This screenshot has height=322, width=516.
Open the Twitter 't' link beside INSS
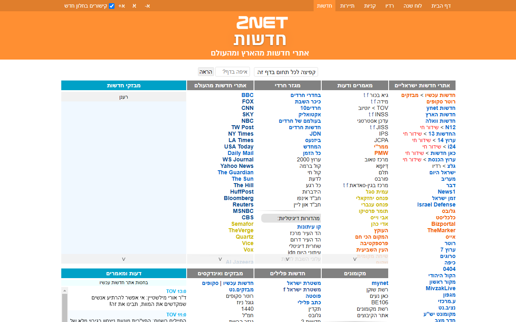point(370,115)
